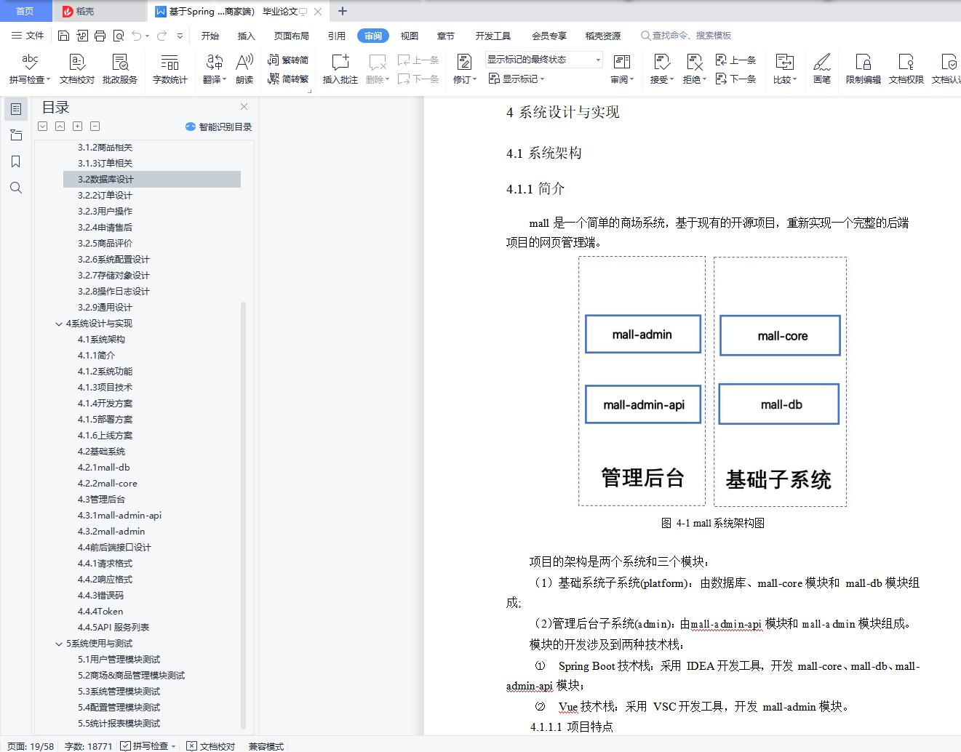Viewport: 961px width, 752px height.
Task: Toggle 拼写检查 in the status bar
Action: point(148,746)
